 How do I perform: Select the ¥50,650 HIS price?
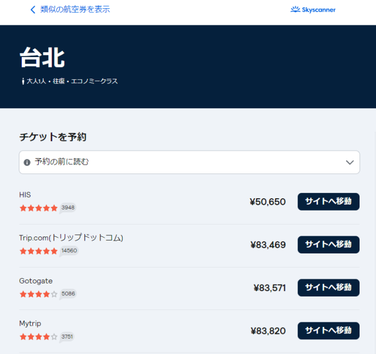pos(267,202)
